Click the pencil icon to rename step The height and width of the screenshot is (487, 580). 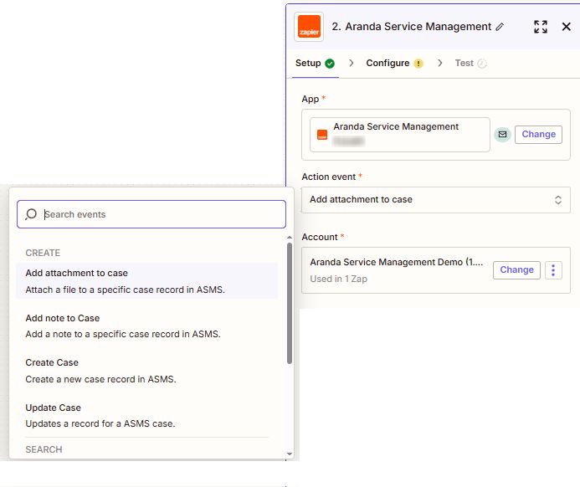(x=500, y=27)
